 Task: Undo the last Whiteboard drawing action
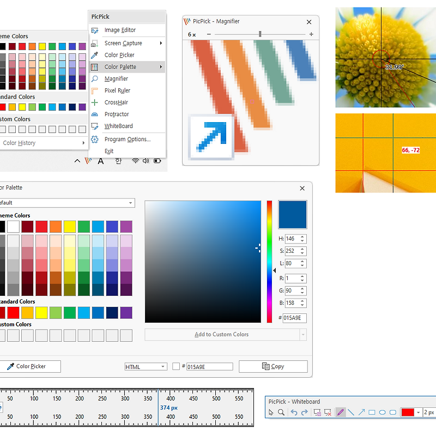[294, 413]
